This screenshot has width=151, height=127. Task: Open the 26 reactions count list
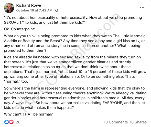[x=18, y=122]
